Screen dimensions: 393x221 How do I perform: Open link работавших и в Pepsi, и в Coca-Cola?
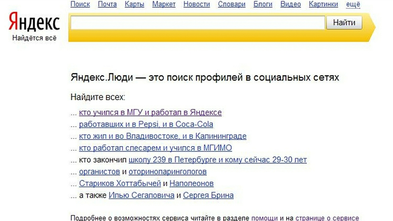click(x=146, y=124)
